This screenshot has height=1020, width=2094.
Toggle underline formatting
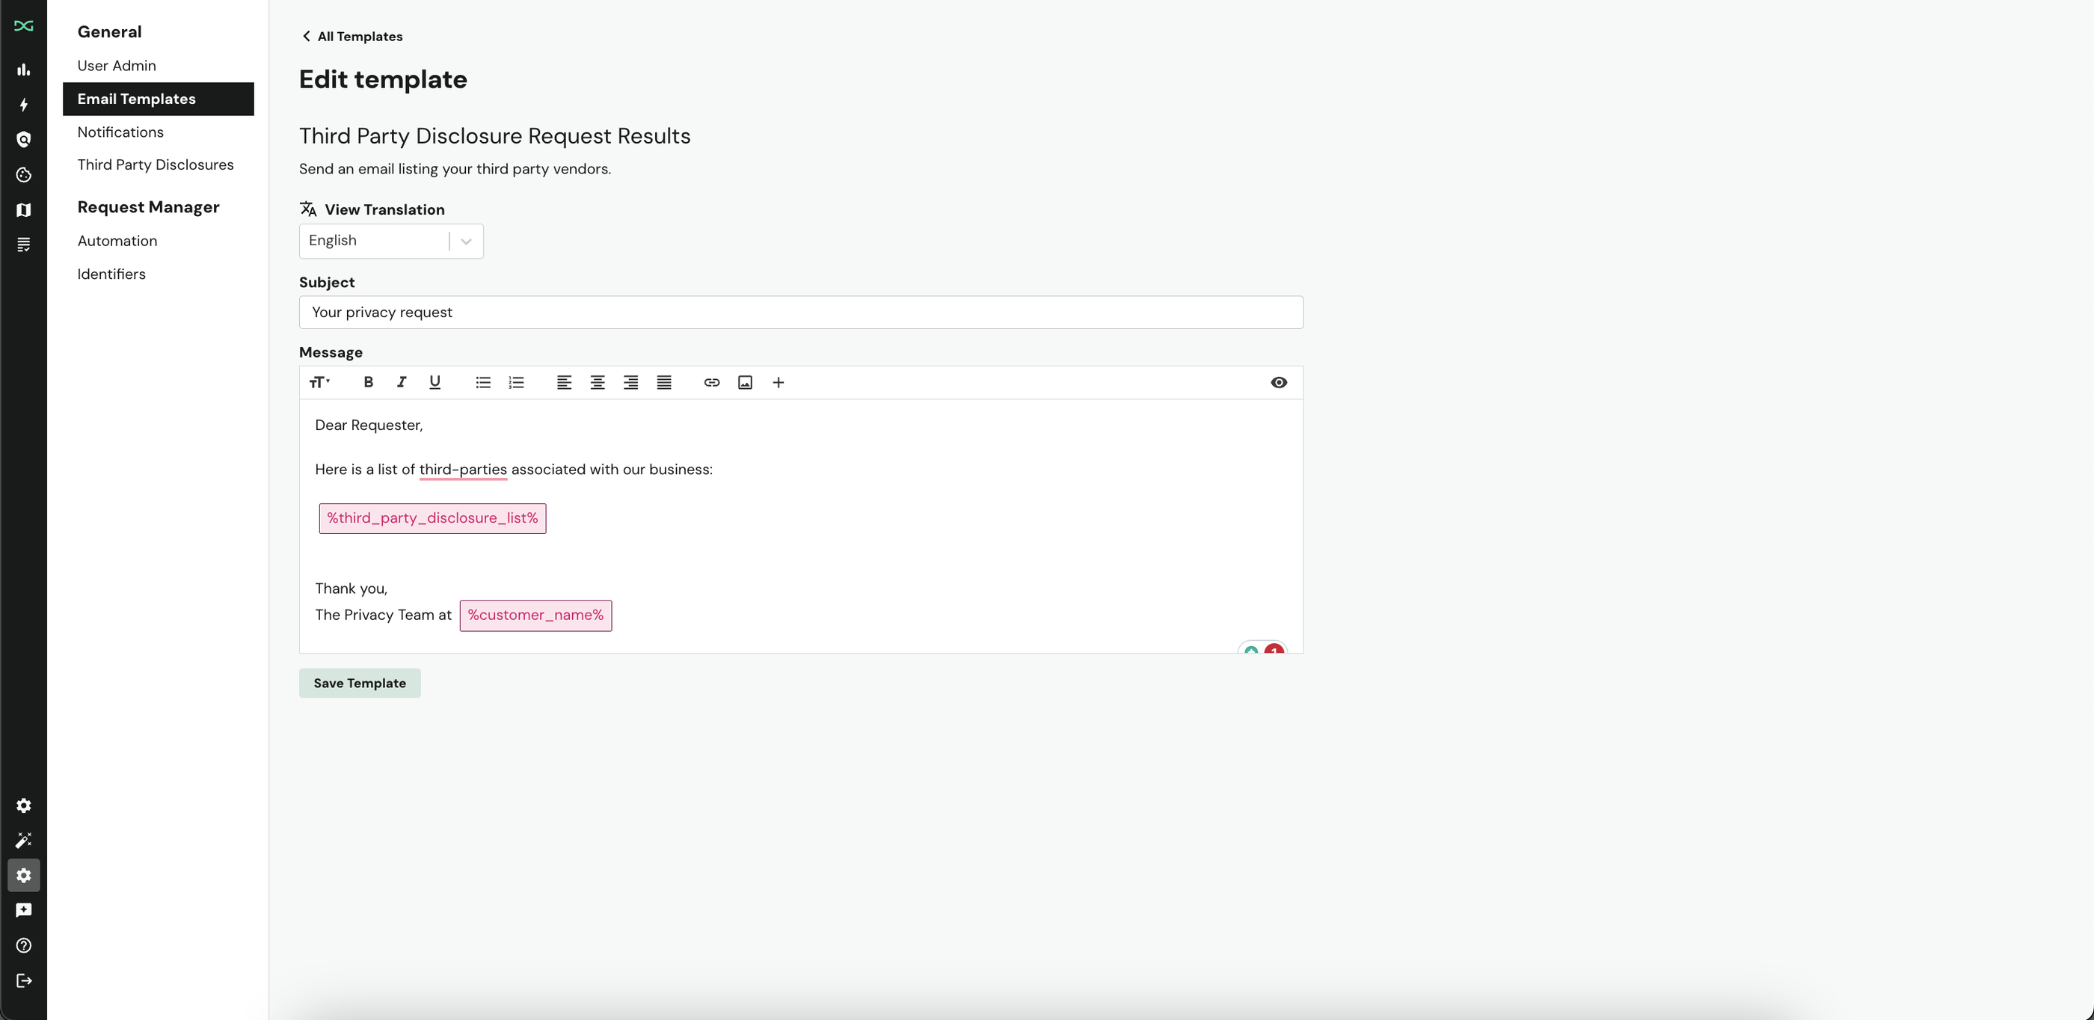pos(435,382)
